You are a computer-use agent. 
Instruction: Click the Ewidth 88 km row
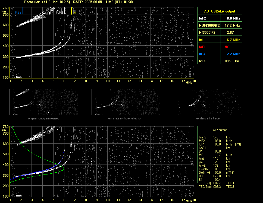(x=214, y=169)
